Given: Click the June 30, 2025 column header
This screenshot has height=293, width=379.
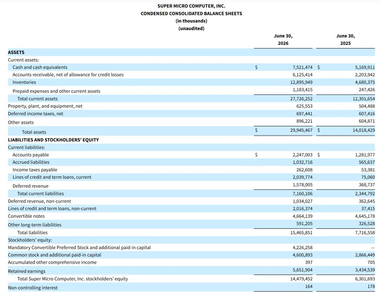Looking at the screenshot, I should pos(345,40).
